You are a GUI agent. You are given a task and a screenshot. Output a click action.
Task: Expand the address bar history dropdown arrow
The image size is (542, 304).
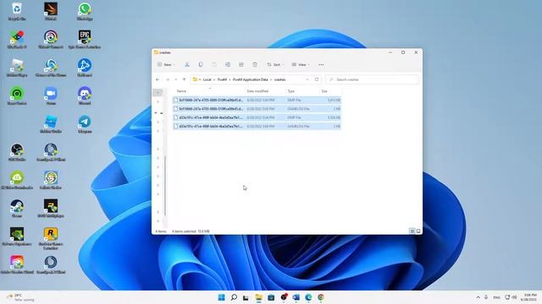click(x=307, y=79)
